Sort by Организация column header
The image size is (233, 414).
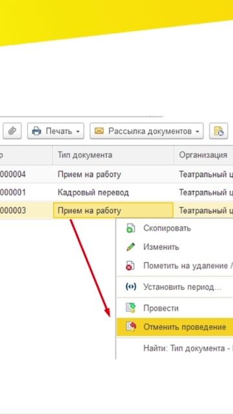tap(203, 155)
